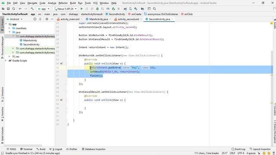Click the scroll-from-source target icon in Project panel
The image size is (276, 155).
[x=35, y=19]
